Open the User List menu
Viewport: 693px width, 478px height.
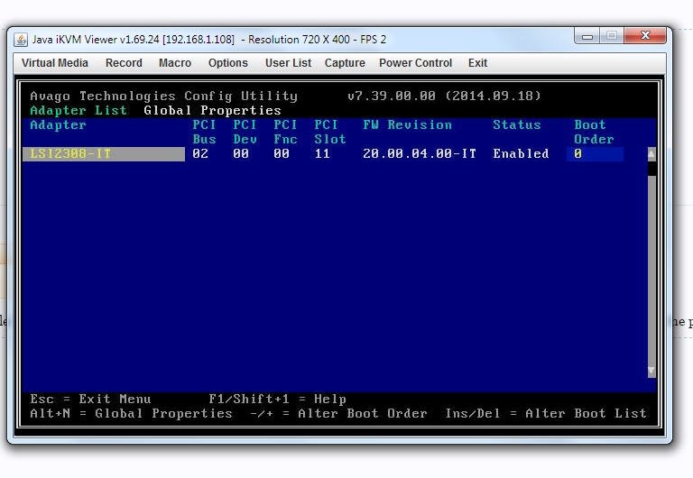point(288,63)
